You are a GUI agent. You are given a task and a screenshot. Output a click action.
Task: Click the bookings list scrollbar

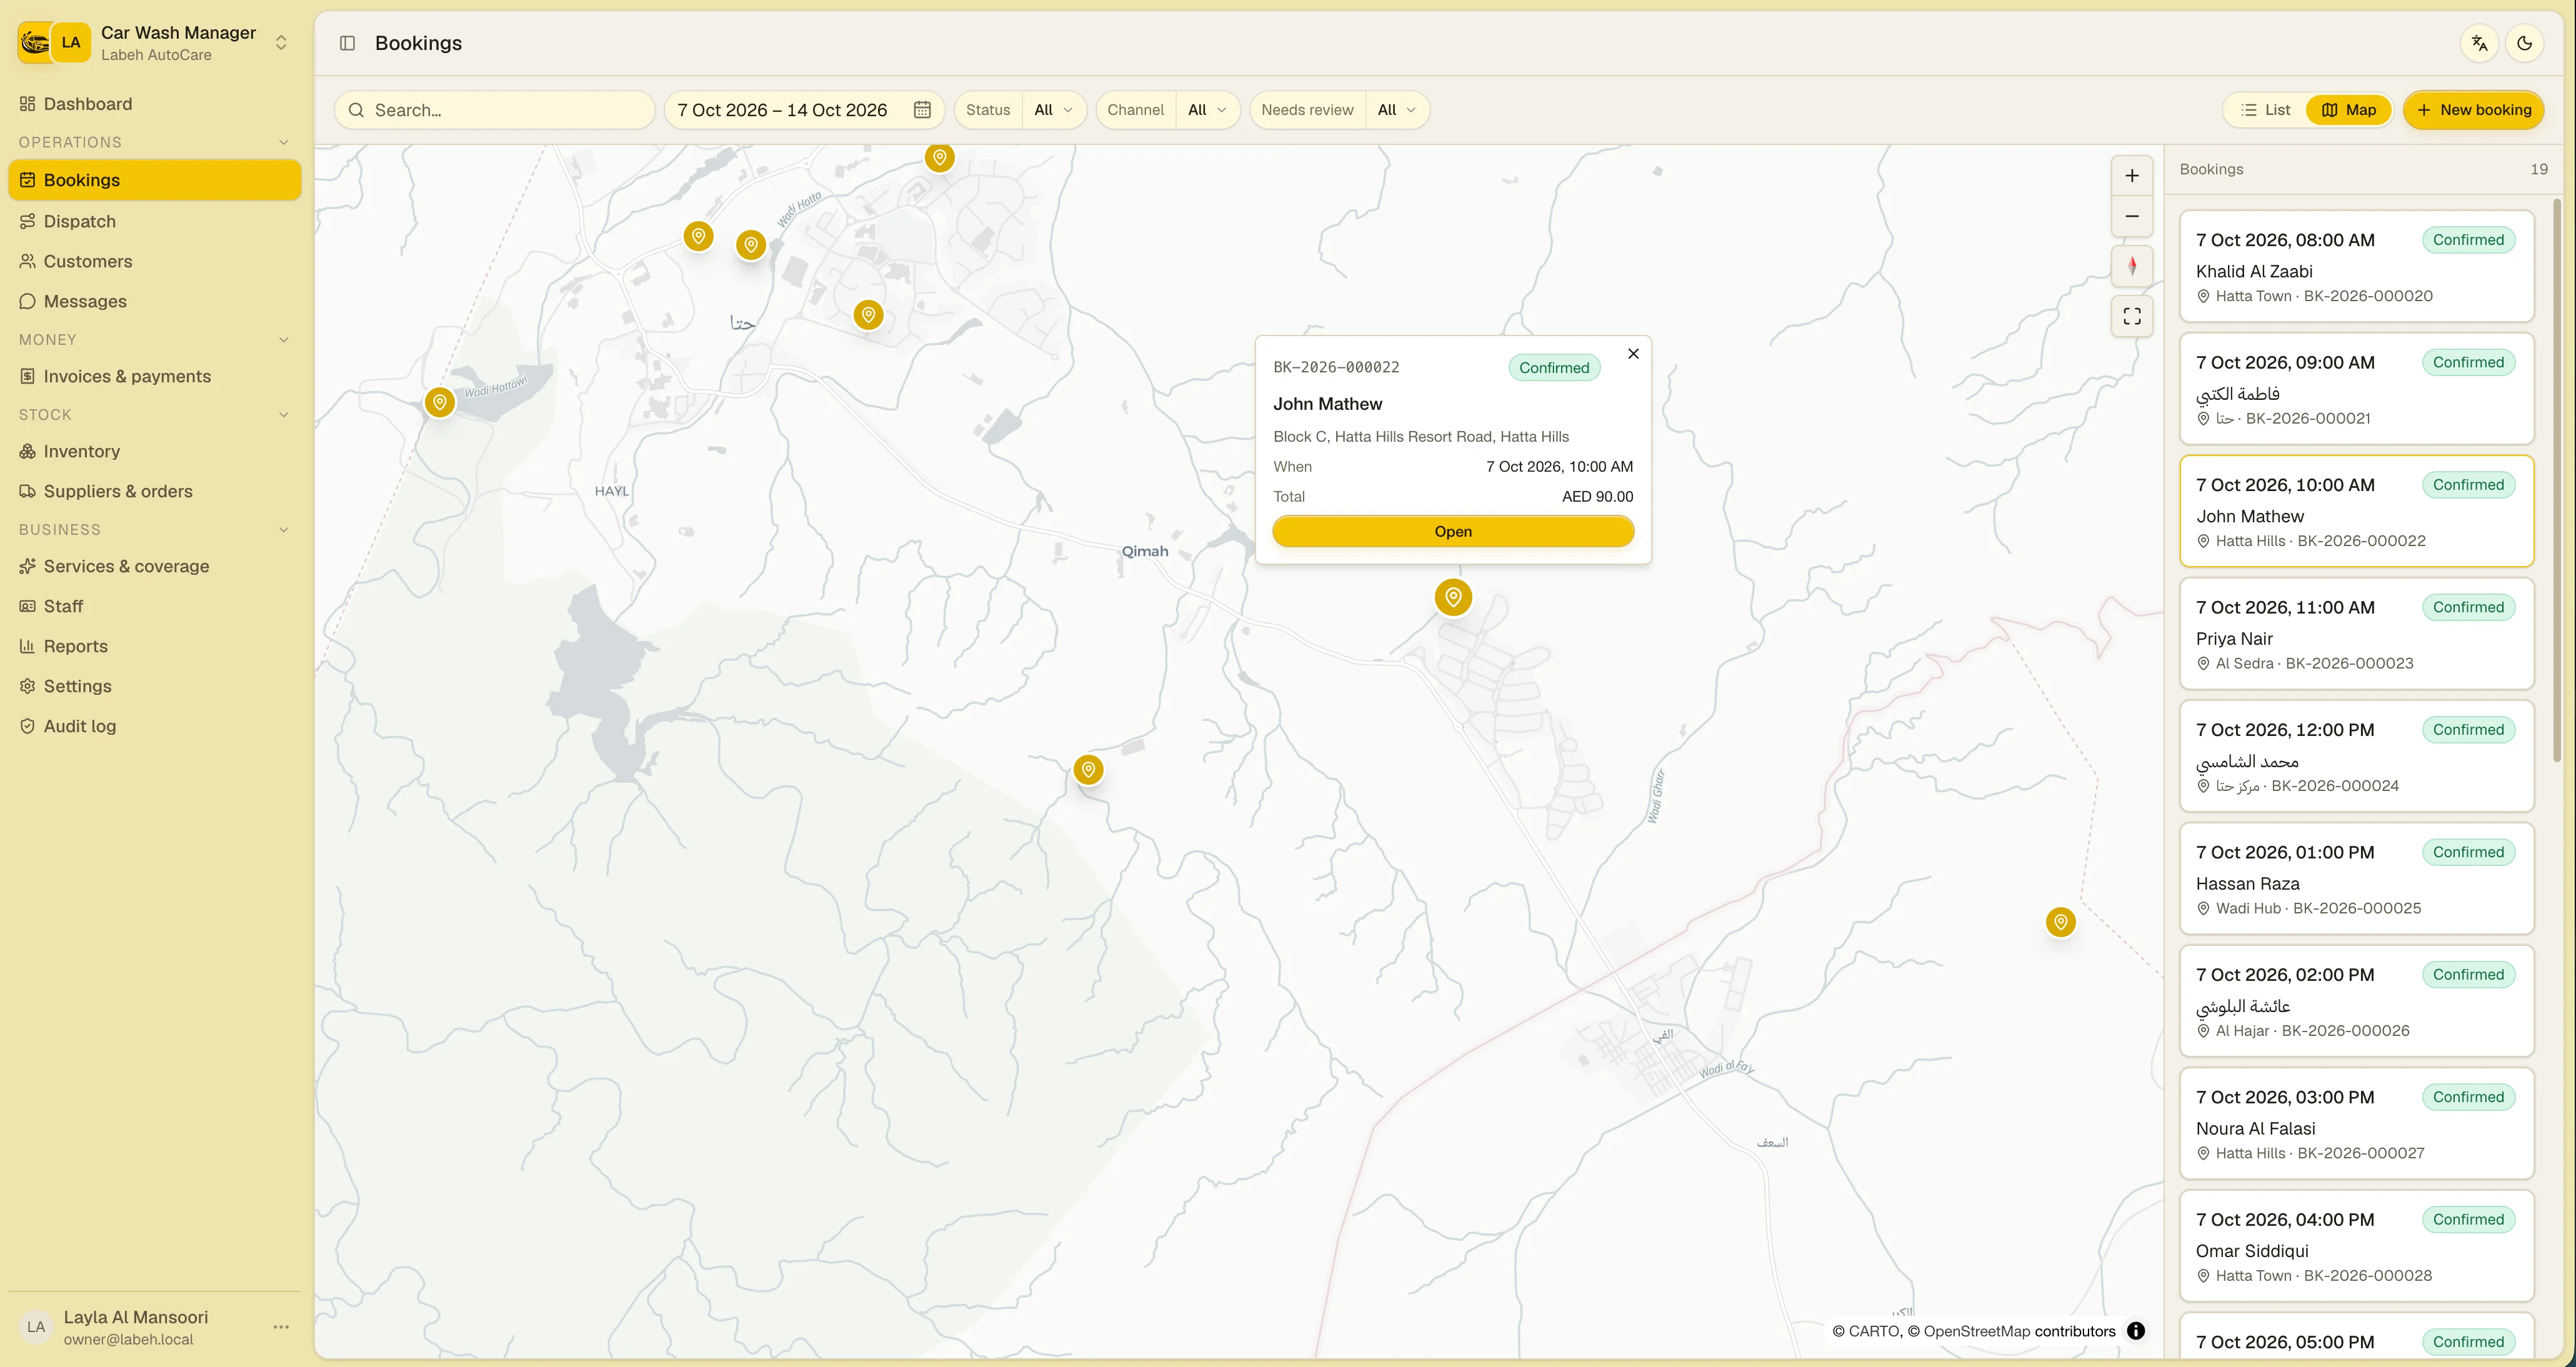pos(2557,480)
